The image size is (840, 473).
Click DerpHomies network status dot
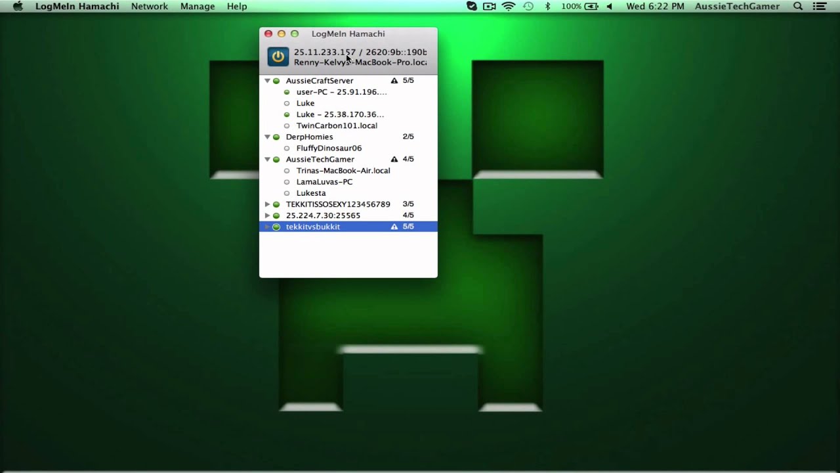coord(276,137)
